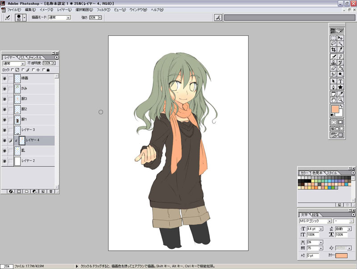Select the Move tool
Viewport: 357px width, 269px height.
click(x=340, y=38)
